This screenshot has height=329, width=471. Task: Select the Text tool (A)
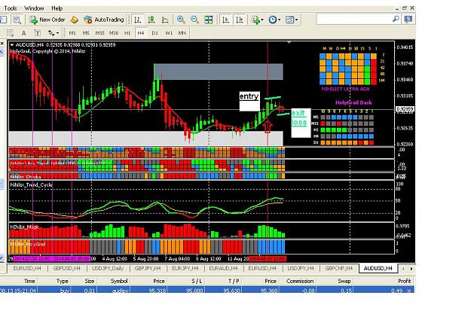coord(23,33)
